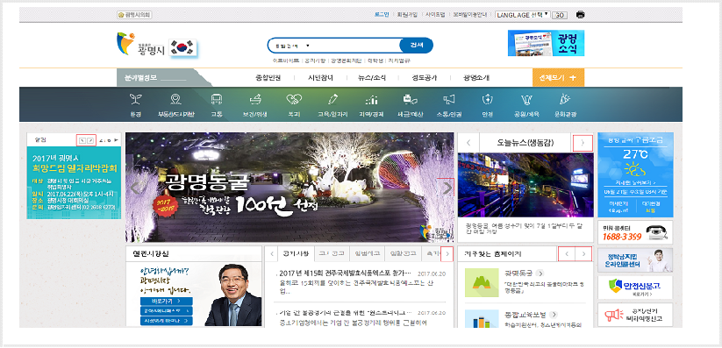
Task: Go to next 오늘뉴스 item
Action: point(583,143)
